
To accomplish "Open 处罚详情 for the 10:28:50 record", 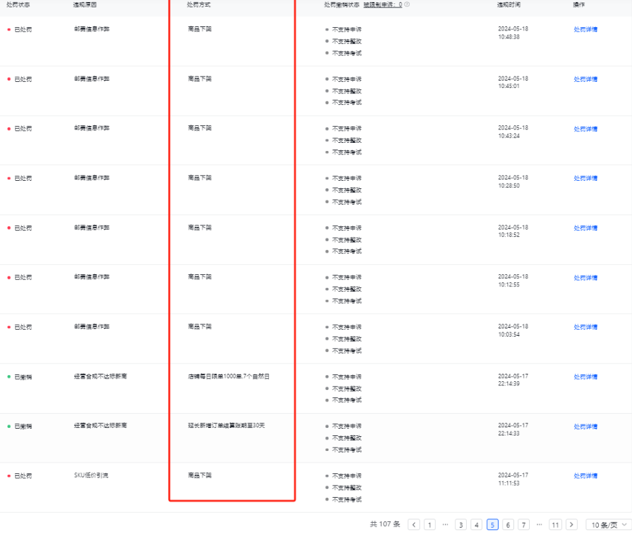I will 585,178.
